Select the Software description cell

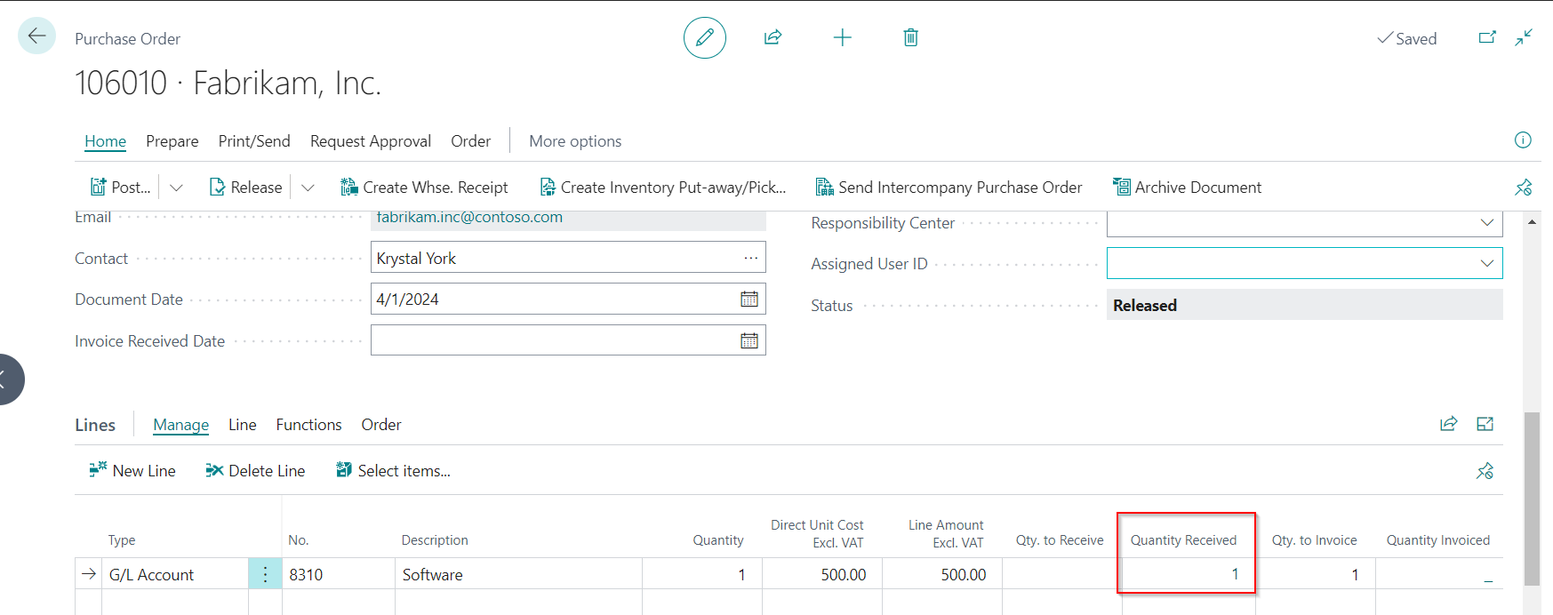coord(518,574)
